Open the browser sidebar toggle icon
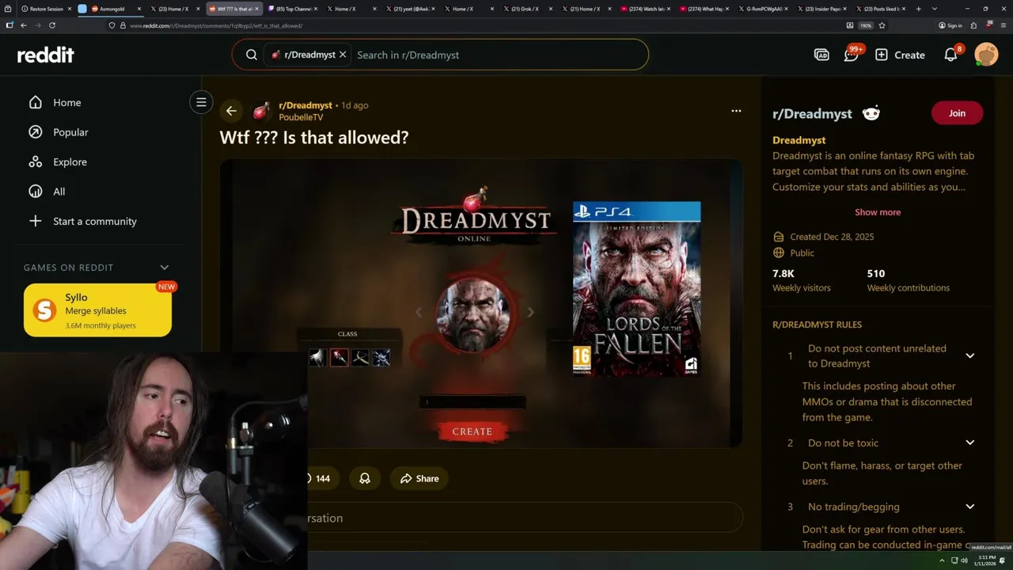 9,25
